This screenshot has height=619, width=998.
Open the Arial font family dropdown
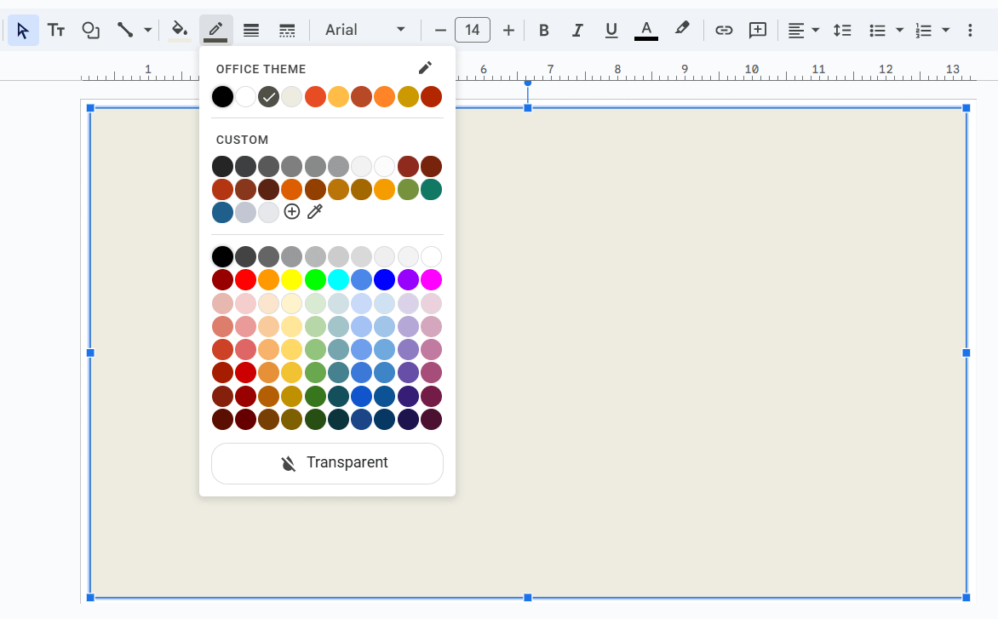click(x=364, y=30)
